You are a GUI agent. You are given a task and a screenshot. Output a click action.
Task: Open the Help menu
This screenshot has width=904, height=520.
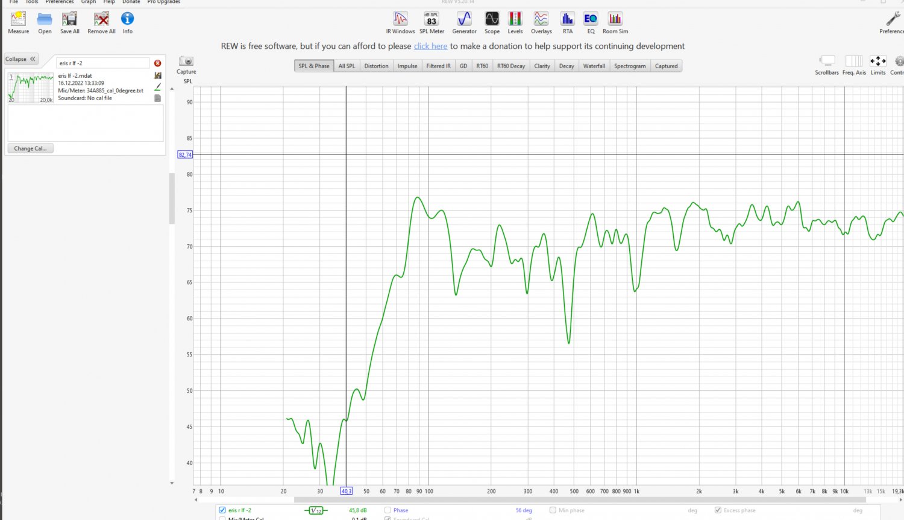click(x=109, y=2)
